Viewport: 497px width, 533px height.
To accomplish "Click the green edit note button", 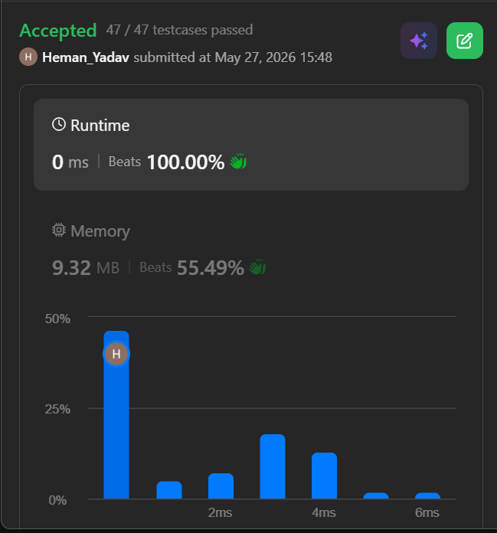I will click(x=464, y=41).
